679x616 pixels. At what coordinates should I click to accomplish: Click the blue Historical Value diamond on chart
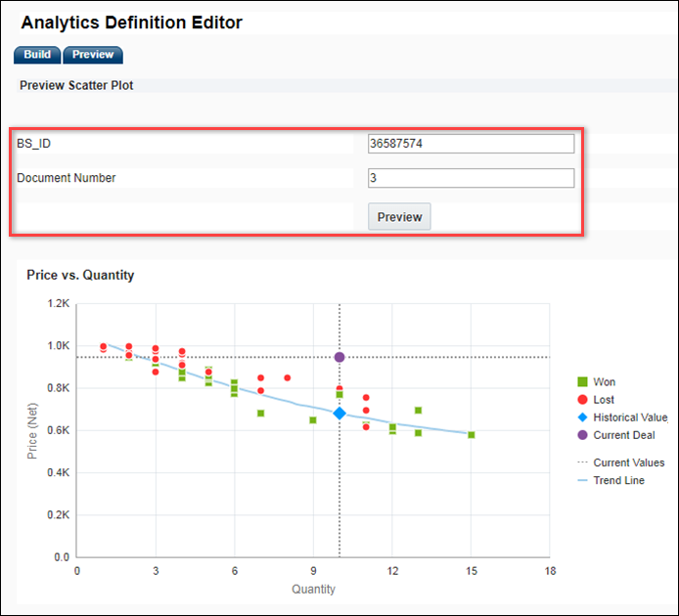(339, 414)
